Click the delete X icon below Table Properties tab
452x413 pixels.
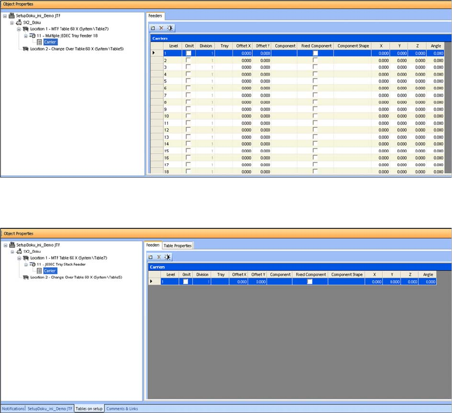159,257
